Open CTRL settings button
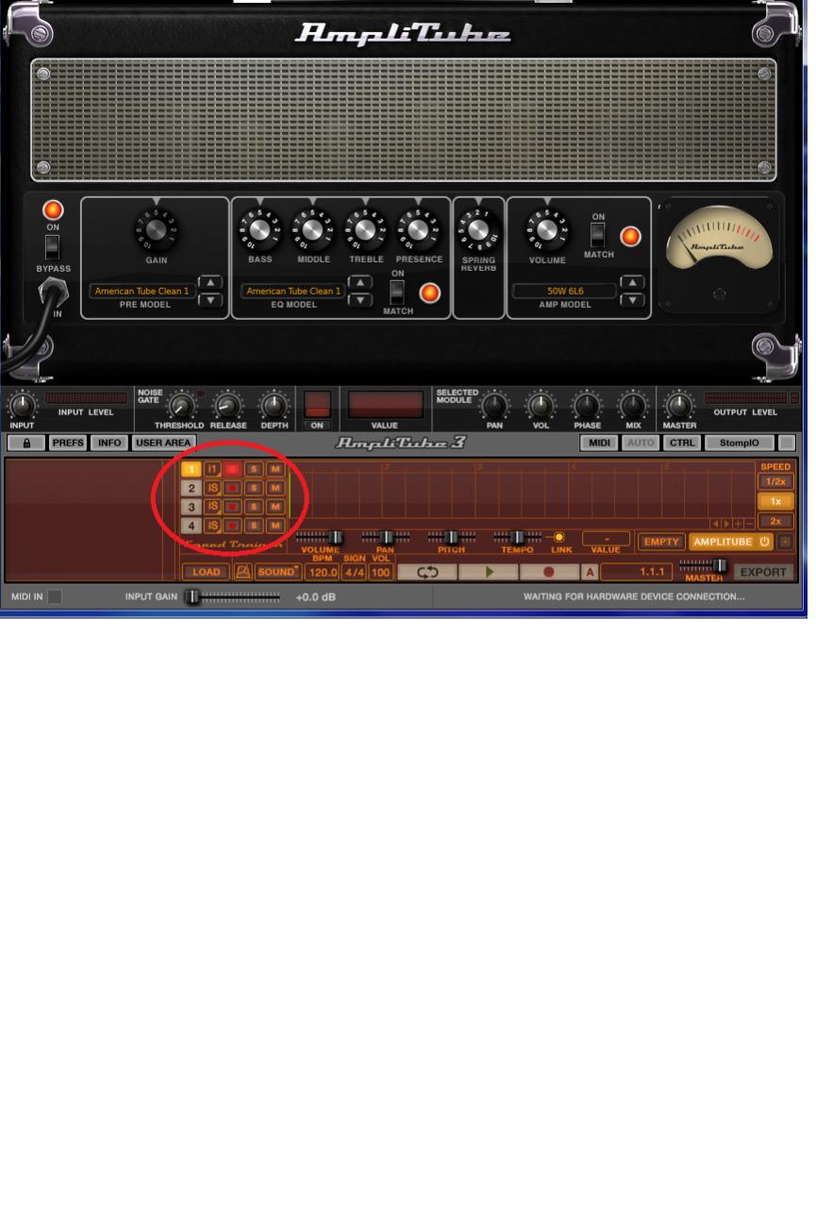The width and height of the screenshot is (816, 1206). (x=681, y=443)
